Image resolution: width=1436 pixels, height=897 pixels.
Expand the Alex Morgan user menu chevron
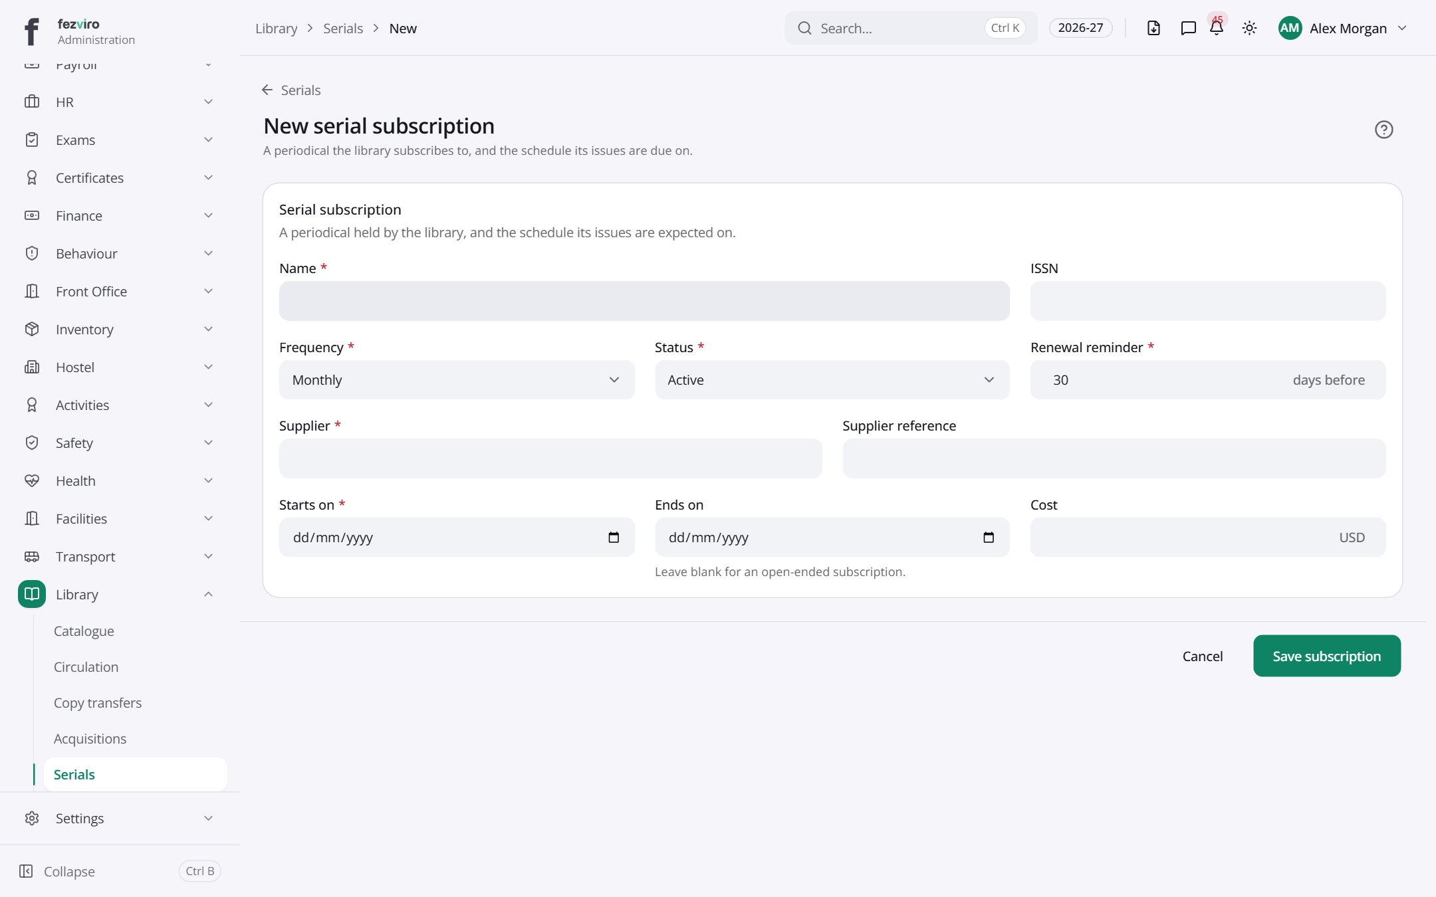(1402, 28)
